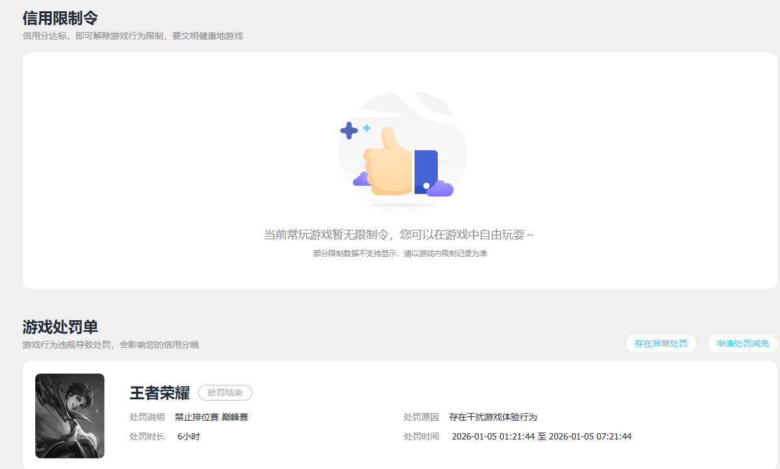This screenshot has height=469, width=780.
Task: Click the 处罚结束 status badge
Action: [x=225, y=392]
